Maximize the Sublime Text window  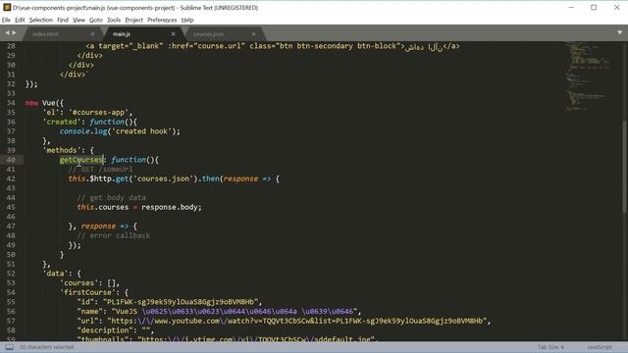pos(594,8)
